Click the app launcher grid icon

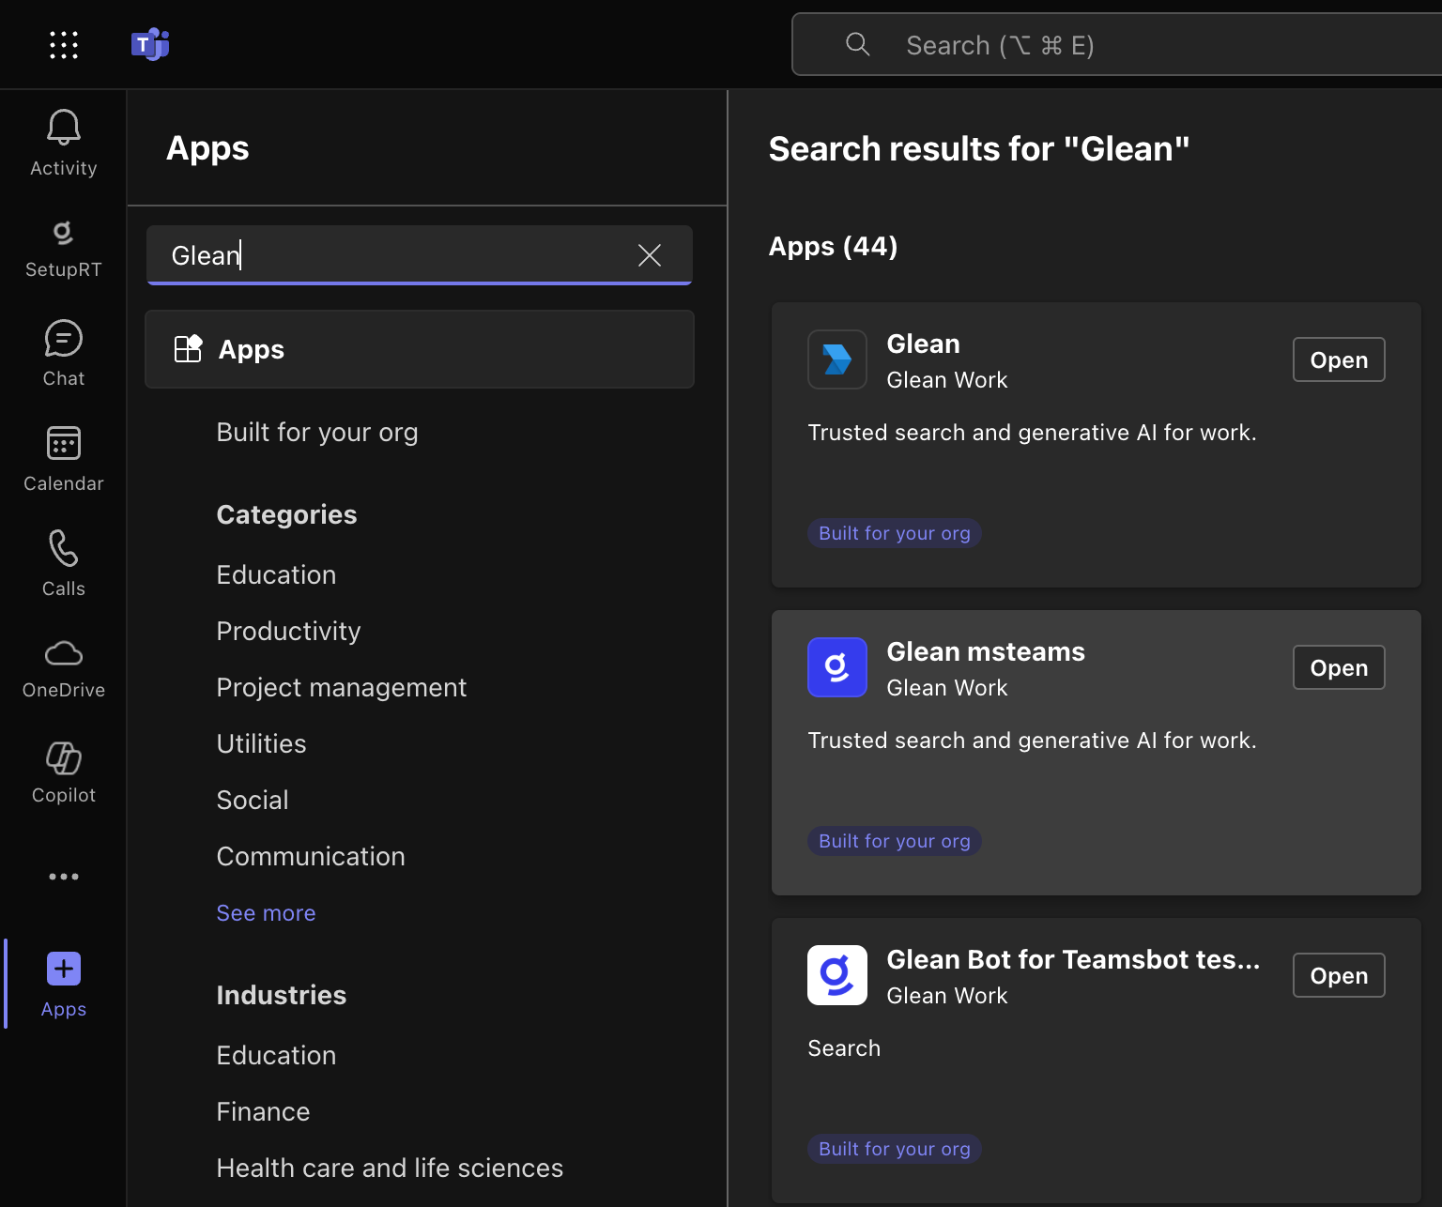[63, 44]
